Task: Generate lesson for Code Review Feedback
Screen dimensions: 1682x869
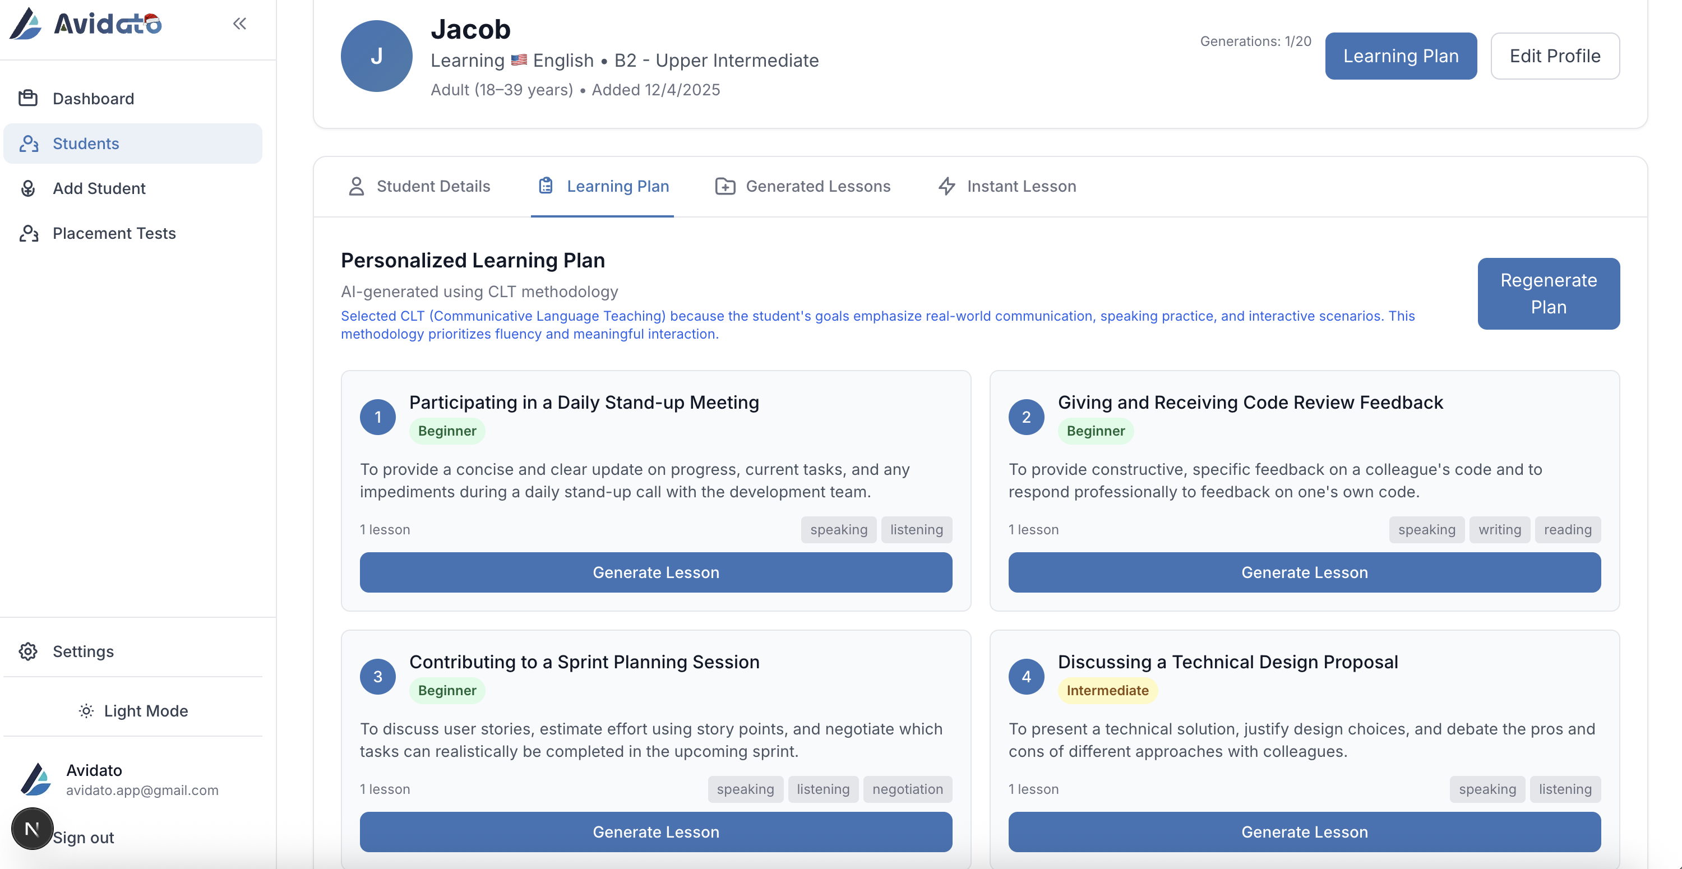Action: click(1304, 572)
